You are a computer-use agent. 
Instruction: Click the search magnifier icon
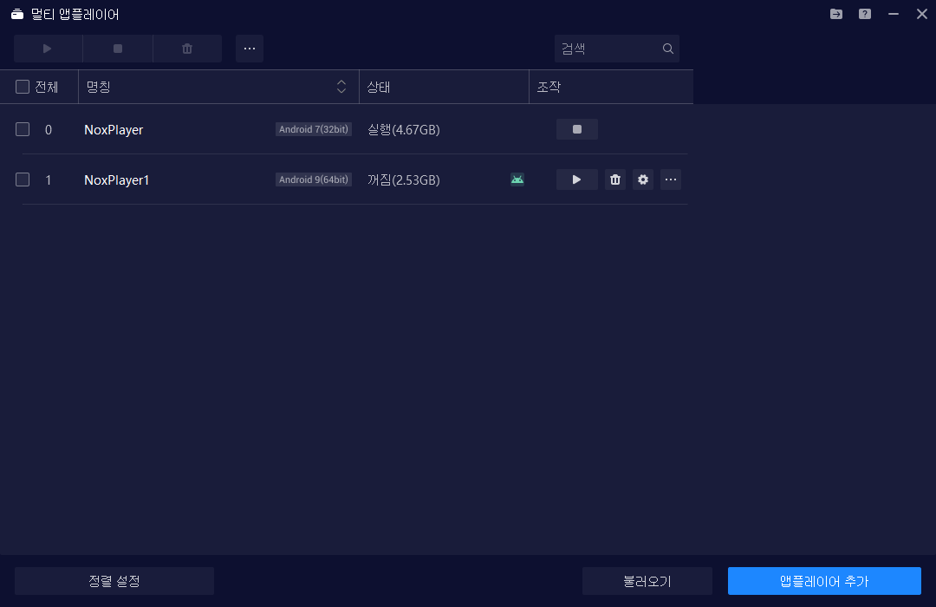point(668,49)
